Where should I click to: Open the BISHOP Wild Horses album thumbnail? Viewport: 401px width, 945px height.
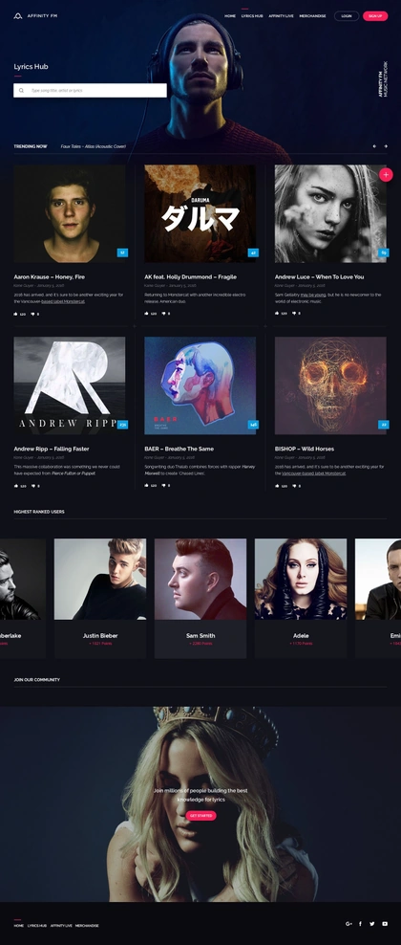point(330,385)
